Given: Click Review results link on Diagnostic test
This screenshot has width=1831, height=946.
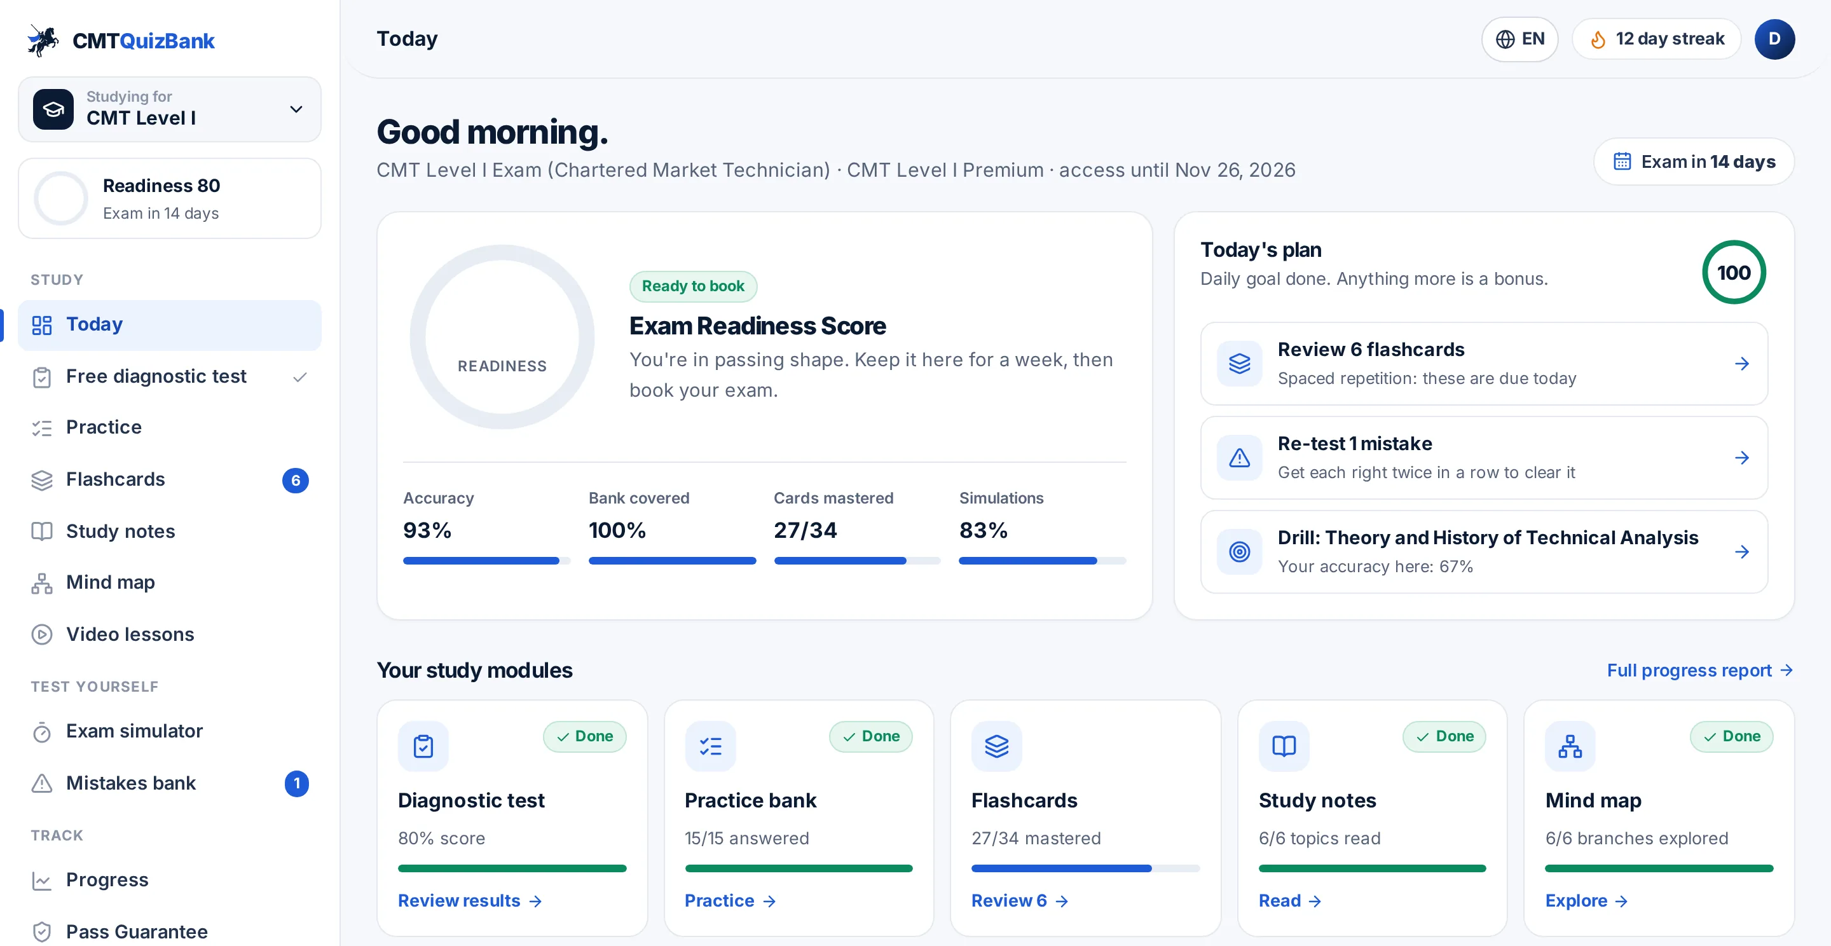Looking at the screenshot, I should click(x=470, y=900).
